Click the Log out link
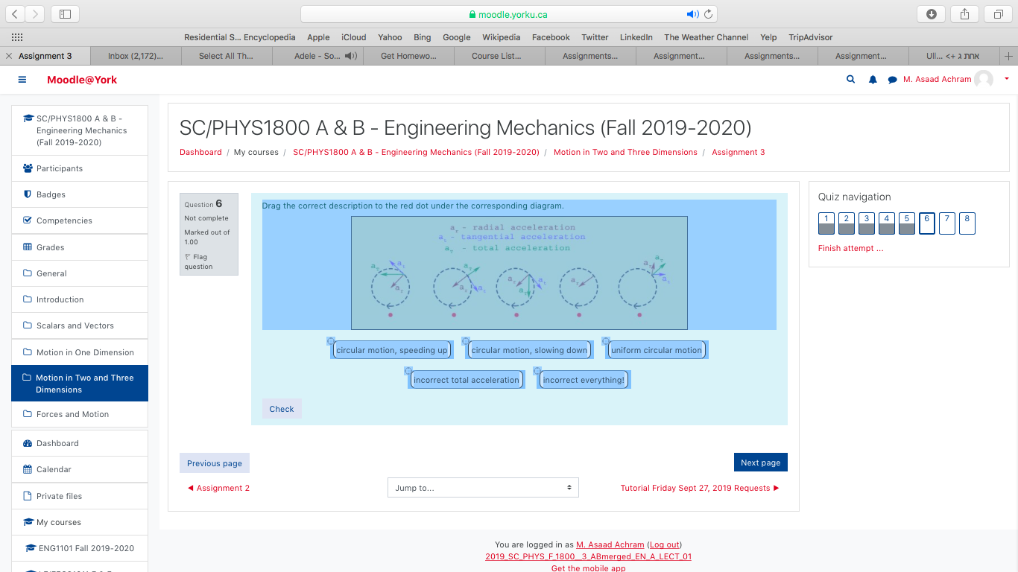 coord(663,544)
